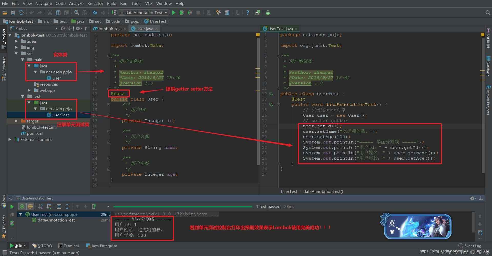Image resolution: width=492 pixels, height=256 pixels.
Task: Open the Terminal tool window
Action: point(68,246)
